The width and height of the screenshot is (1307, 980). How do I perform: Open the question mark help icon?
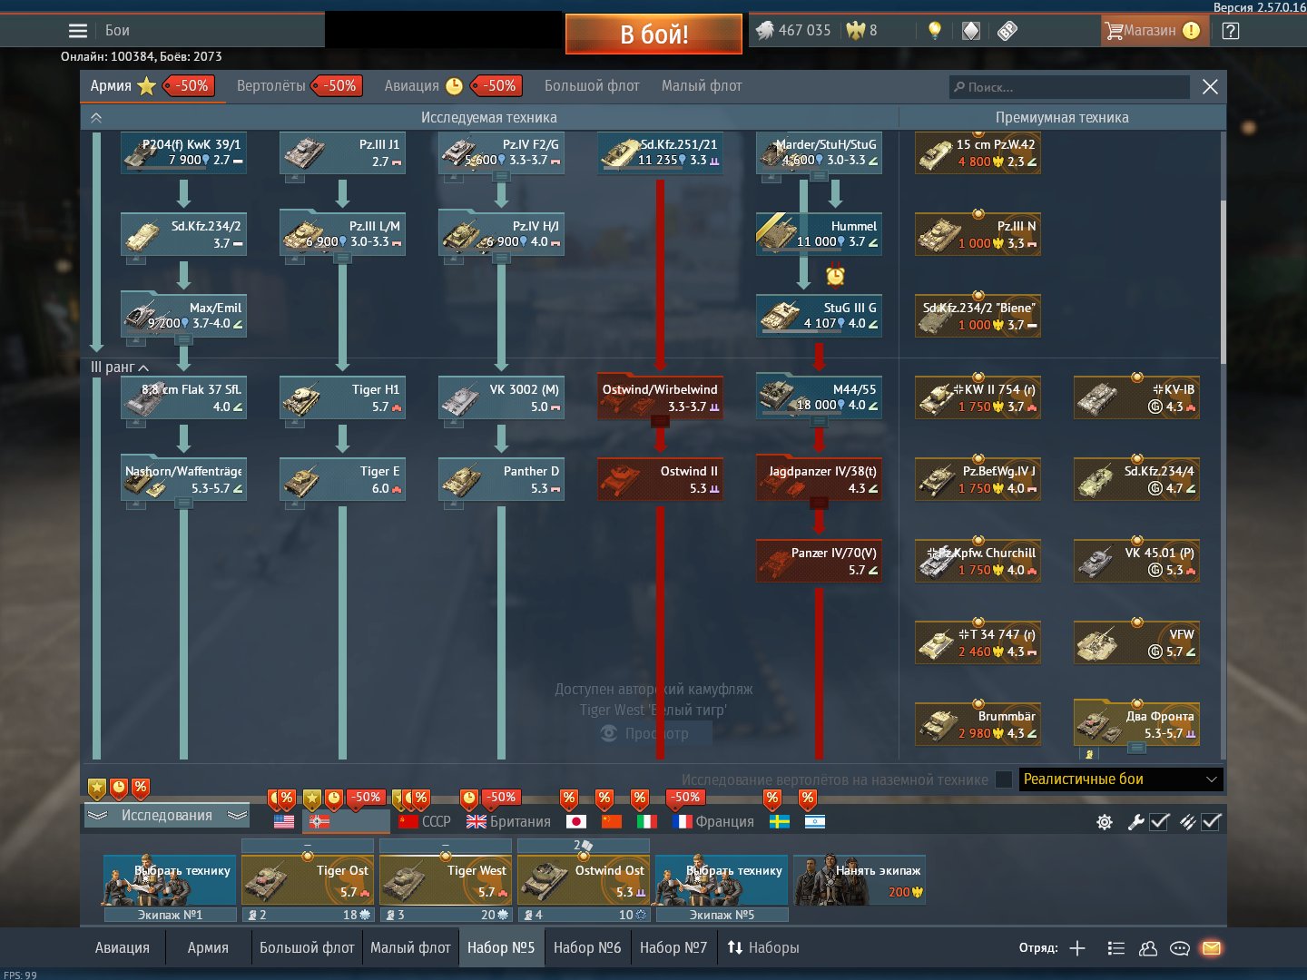1231,31
